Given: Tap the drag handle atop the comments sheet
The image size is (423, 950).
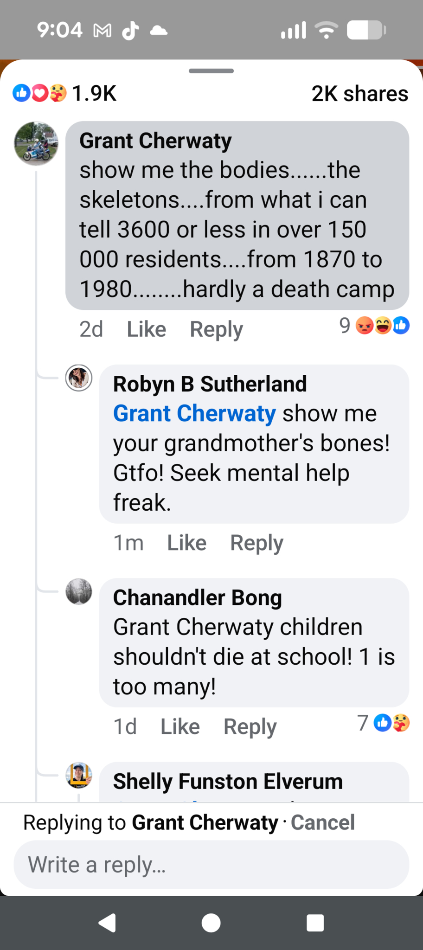Looking at the screenshot, I should tap(211, 71).
